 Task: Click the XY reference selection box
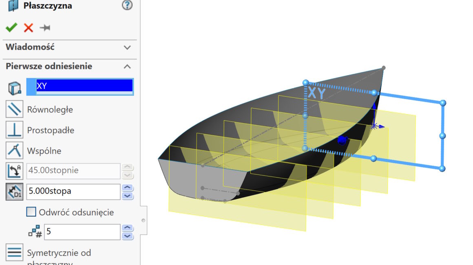(x=84, y=86)
